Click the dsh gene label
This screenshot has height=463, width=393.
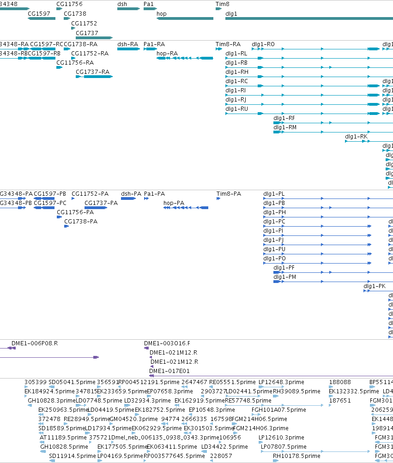point(122,4)
